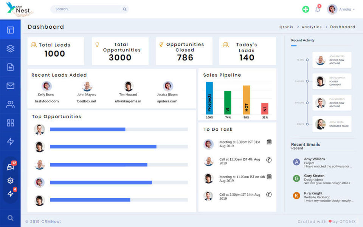Click the green VI pipeline bar
This screenshot has width=363, height=227.
pos(228,102)
